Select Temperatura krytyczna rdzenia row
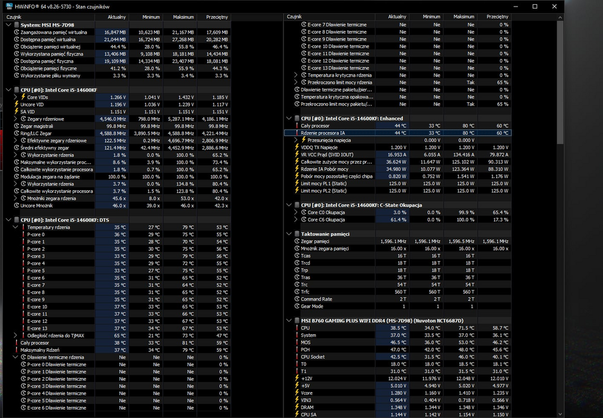 [397, 75]
